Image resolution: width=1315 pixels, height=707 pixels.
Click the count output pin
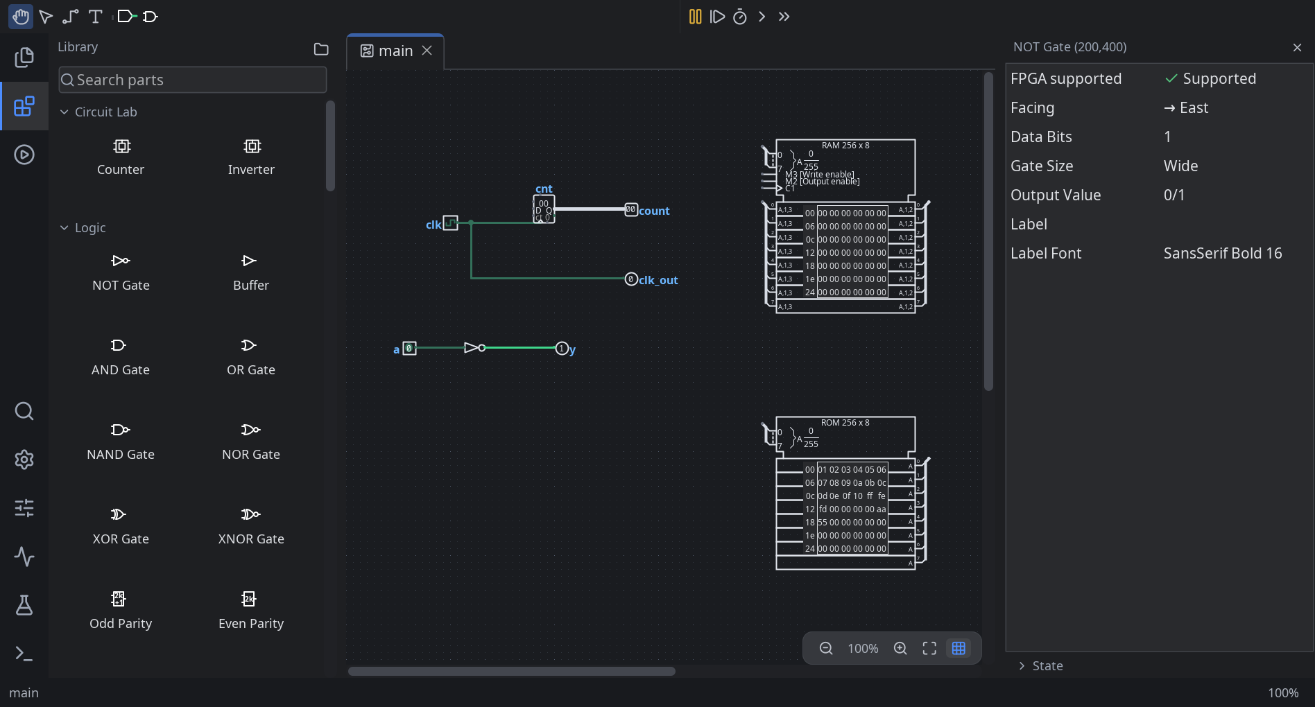click(x=631, y=209)
